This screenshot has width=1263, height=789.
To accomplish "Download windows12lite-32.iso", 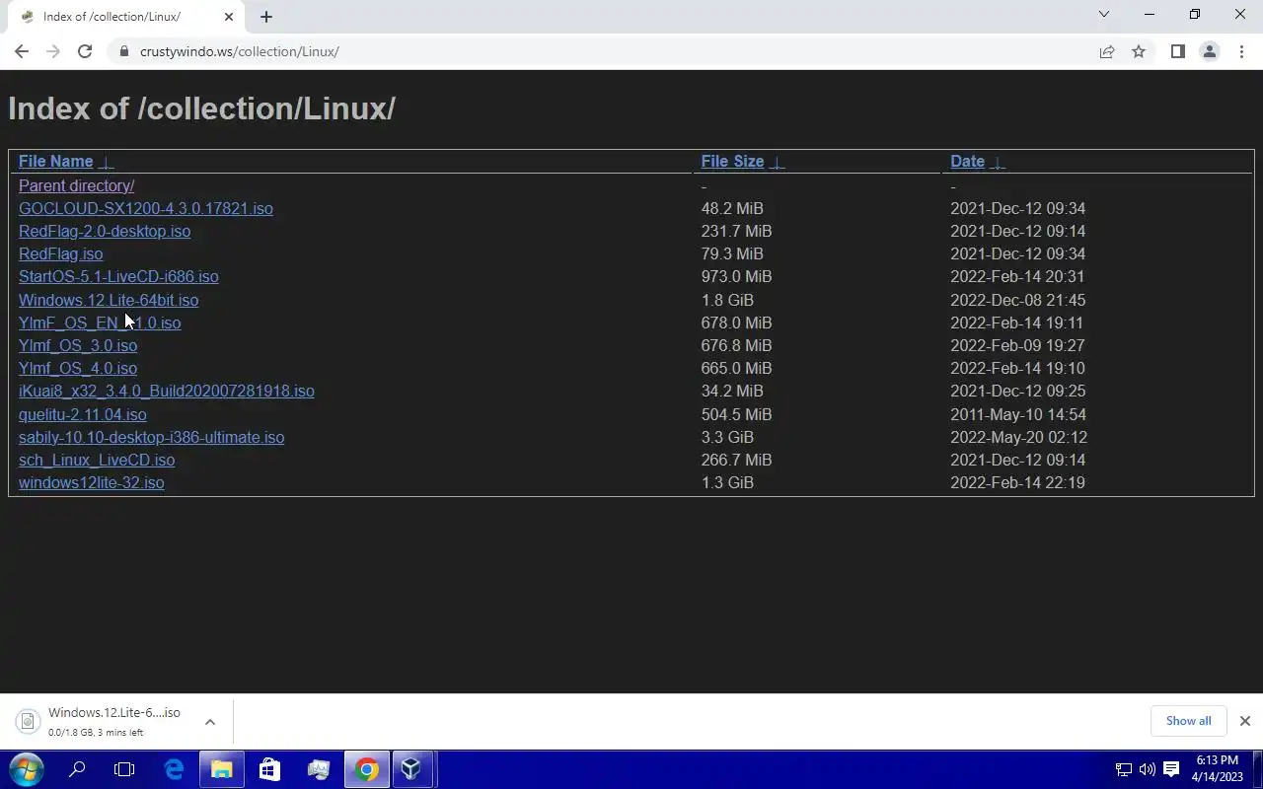I will coord(92,483).
